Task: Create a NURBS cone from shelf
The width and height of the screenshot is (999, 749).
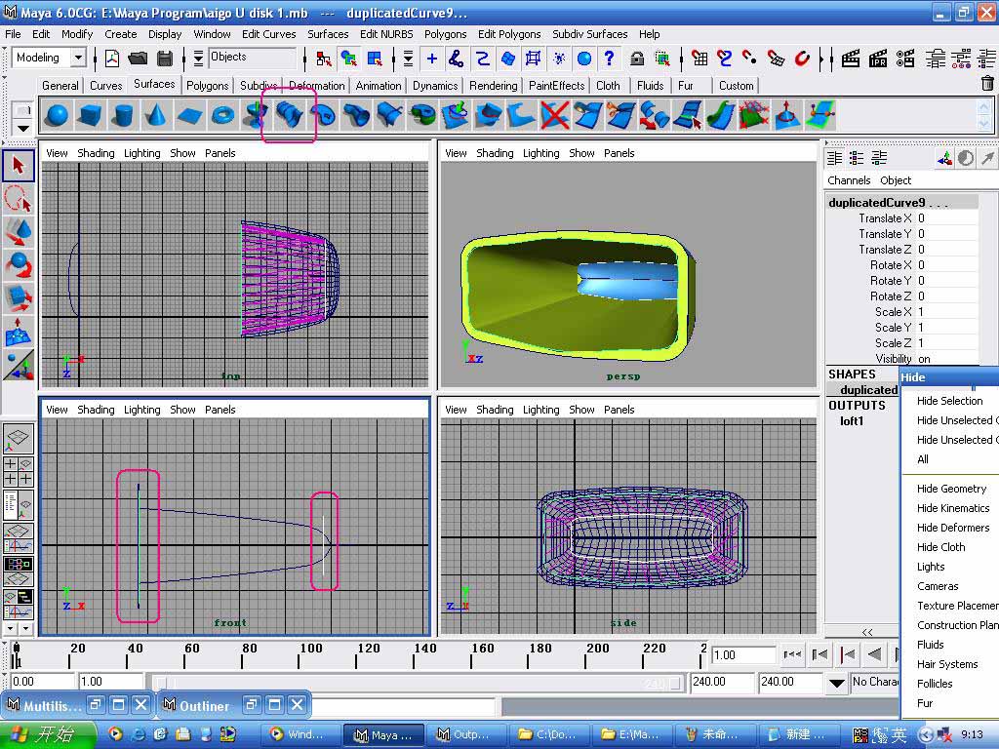Action: coord(155,115)
